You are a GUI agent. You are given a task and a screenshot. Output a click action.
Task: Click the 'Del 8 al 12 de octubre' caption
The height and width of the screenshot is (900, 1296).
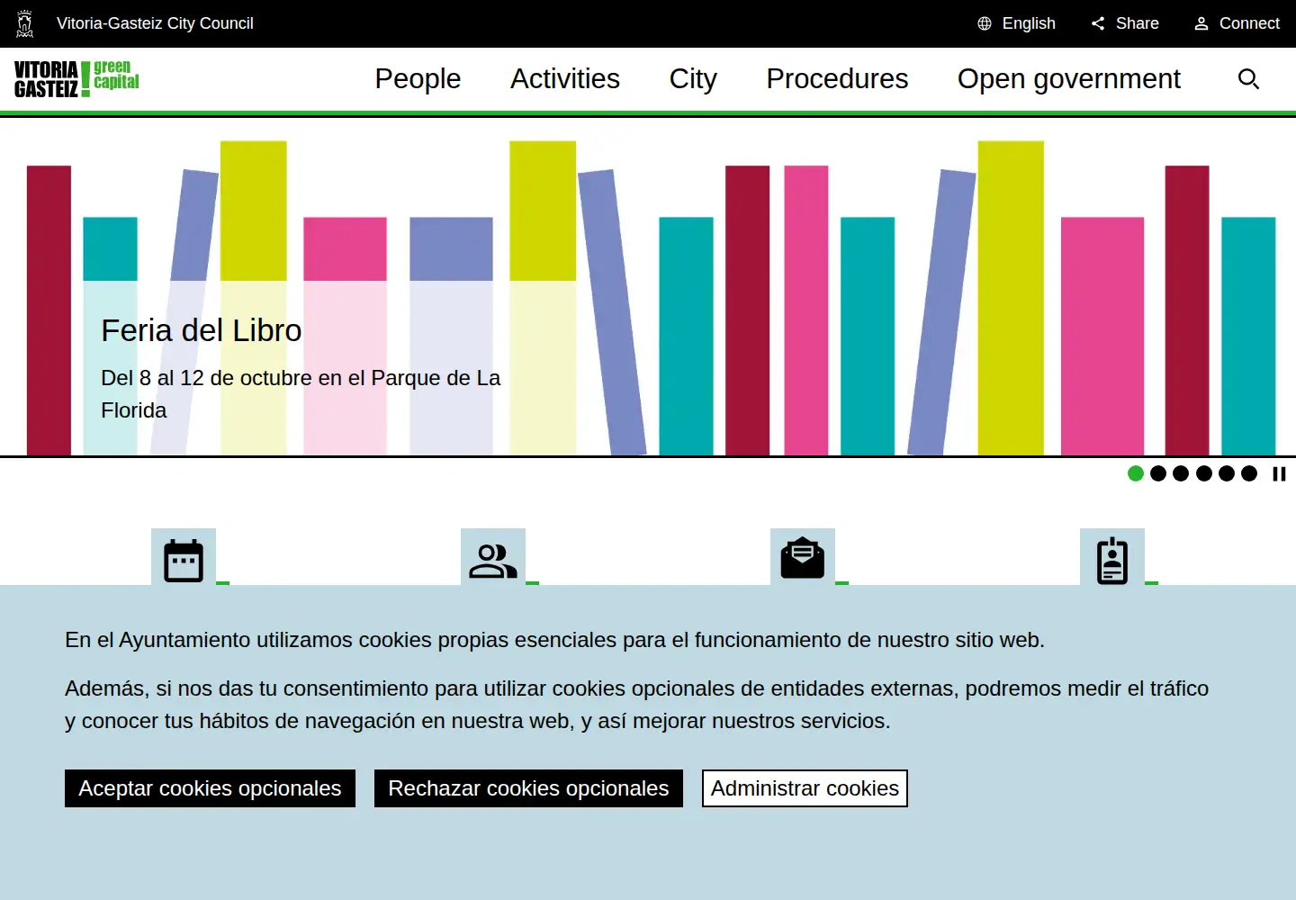[301, 394]
